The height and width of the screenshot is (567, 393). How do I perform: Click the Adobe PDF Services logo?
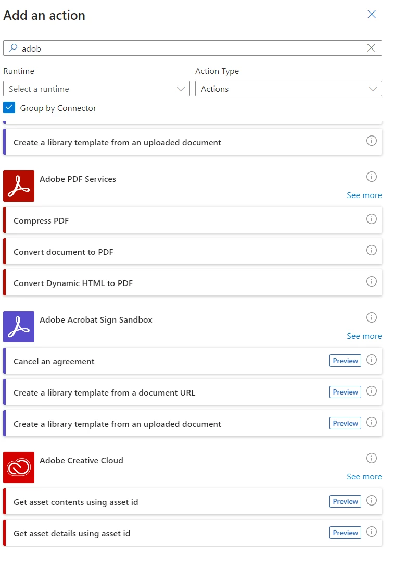pyautogui.click(x=19, y=186)
